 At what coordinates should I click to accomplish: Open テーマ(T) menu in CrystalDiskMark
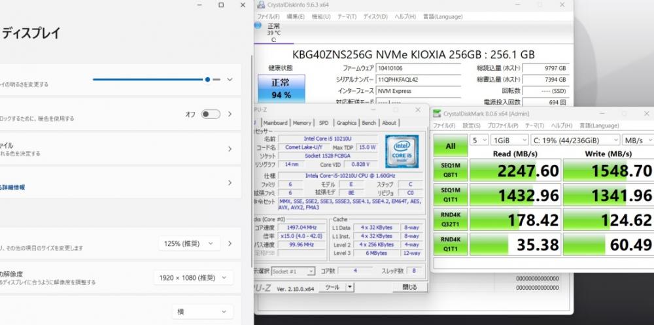(535, 126)
